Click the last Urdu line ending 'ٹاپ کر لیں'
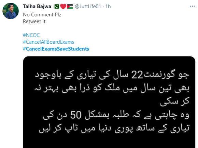 114,129
